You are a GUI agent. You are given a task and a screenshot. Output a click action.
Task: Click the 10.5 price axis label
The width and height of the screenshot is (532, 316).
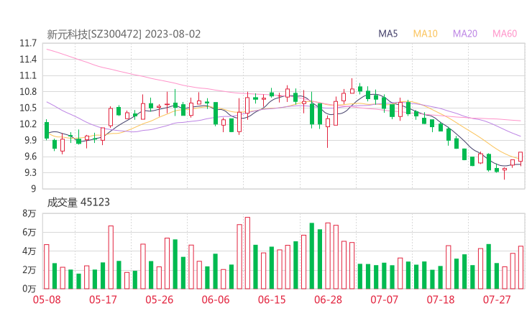(28, 108)
